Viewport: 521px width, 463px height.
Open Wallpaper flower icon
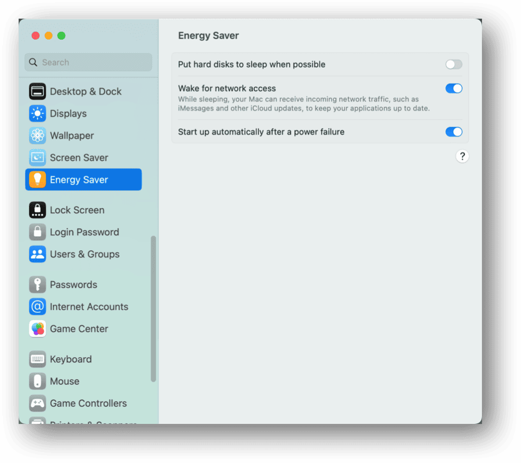tap(37, 136)
